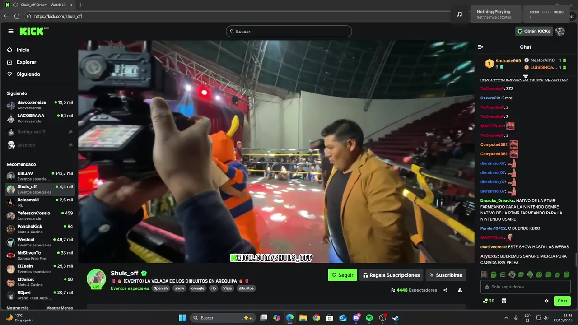Screen dimensions: 578x325
Task: Open Shuls_off streamer avatar
Action: [x=96, y=279]
